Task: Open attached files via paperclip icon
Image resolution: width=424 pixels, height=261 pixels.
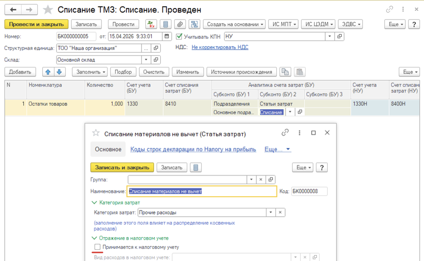Action: point(180,24)
